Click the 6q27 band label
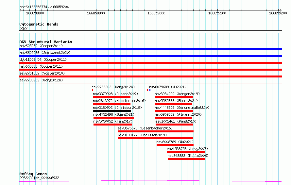Screen dimensions: 291x185 (x=24, y=28)
